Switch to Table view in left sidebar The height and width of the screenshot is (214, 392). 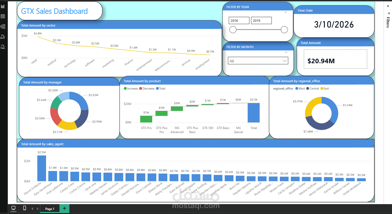click(3, 16)
